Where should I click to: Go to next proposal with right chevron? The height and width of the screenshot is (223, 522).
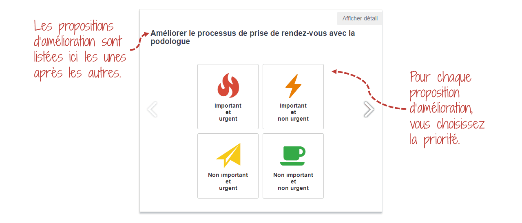(x=369, y=109)
